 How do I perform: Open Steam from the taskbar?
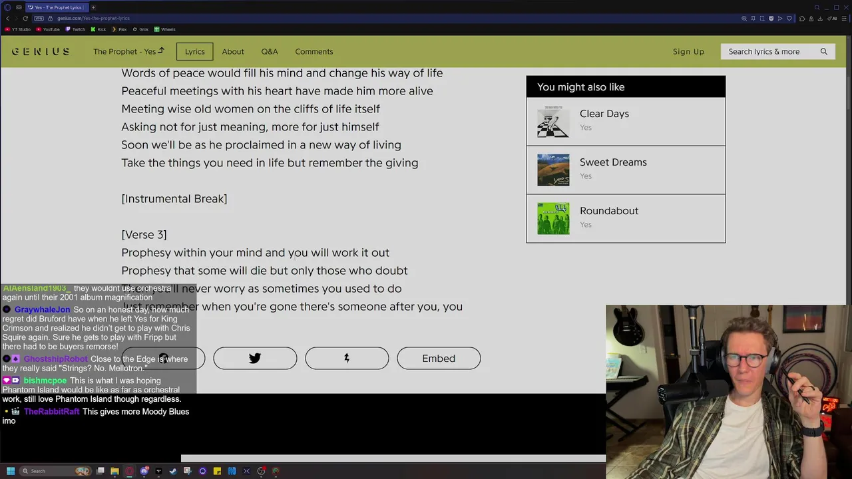[x=173, y=471]
